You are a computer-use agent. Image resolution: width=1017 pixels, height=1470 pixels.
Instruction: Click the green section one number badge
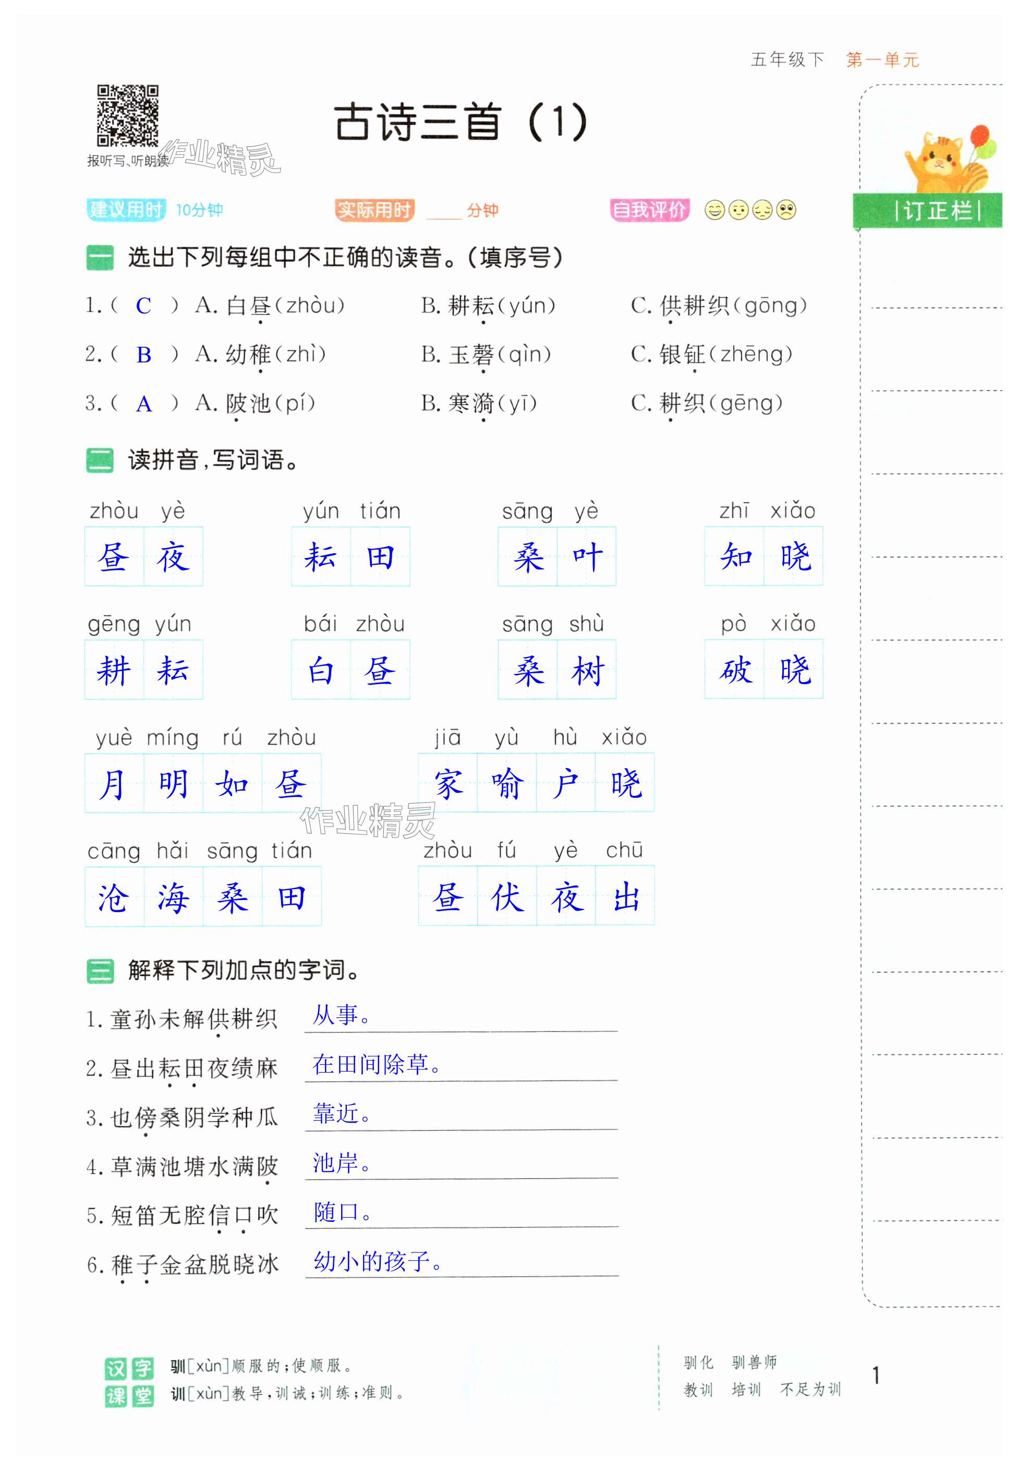(100, 258)
